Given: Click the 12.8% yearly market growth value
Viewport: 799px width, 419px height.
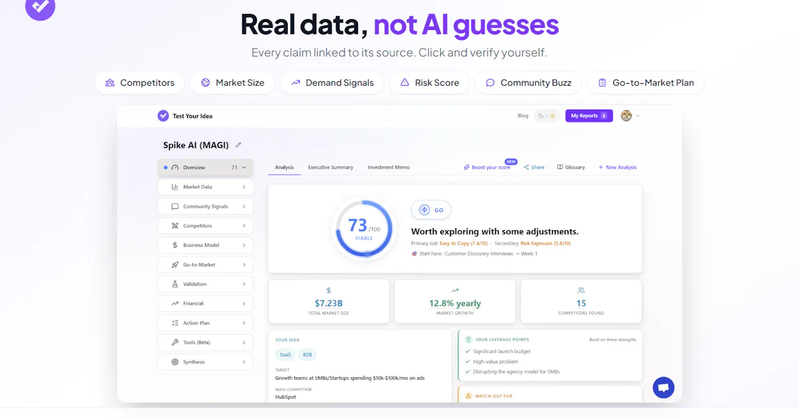Looking at the screenshot, I should (455, 303).
